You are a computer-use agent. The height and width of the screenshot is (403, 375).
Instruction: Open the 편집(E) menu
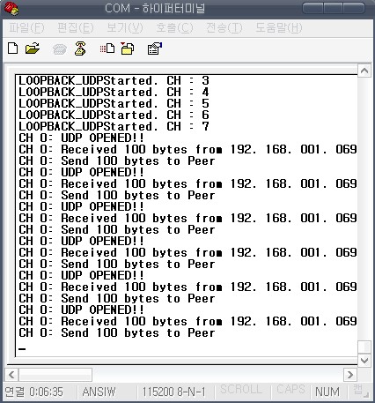coord(76,28)
